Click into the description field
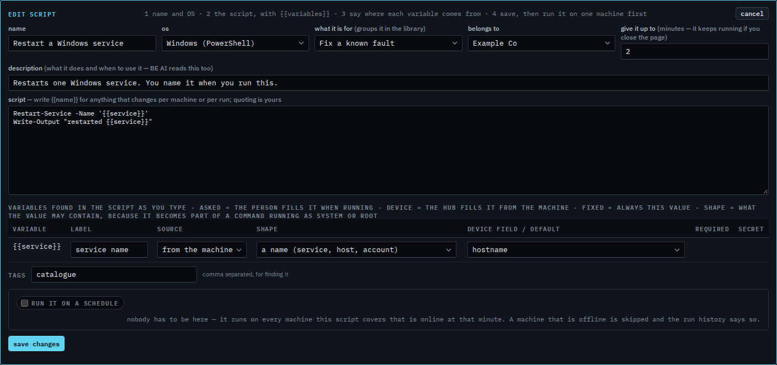Viewport: 777px width, 365px height. pos(388,83)
